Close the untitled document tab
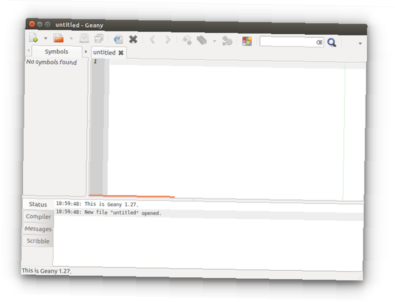The image size is (395, 302). (121, 53)
